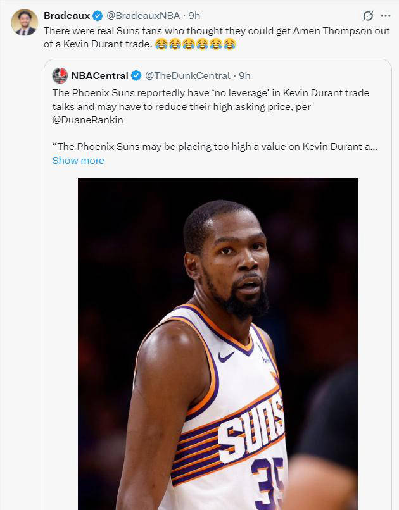Click the verified badge next to NBACentral
Image resolution: width=399 pixels, height=510 pixels.
(136, 76)
